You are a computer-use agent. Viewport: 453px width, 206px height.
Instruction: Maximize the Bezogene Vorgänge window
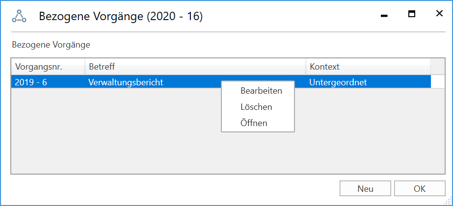(x=412, y=14)
